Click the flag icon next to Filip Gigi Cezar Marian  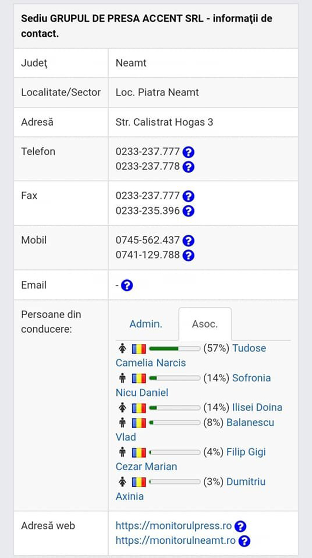tap(139, 452)
